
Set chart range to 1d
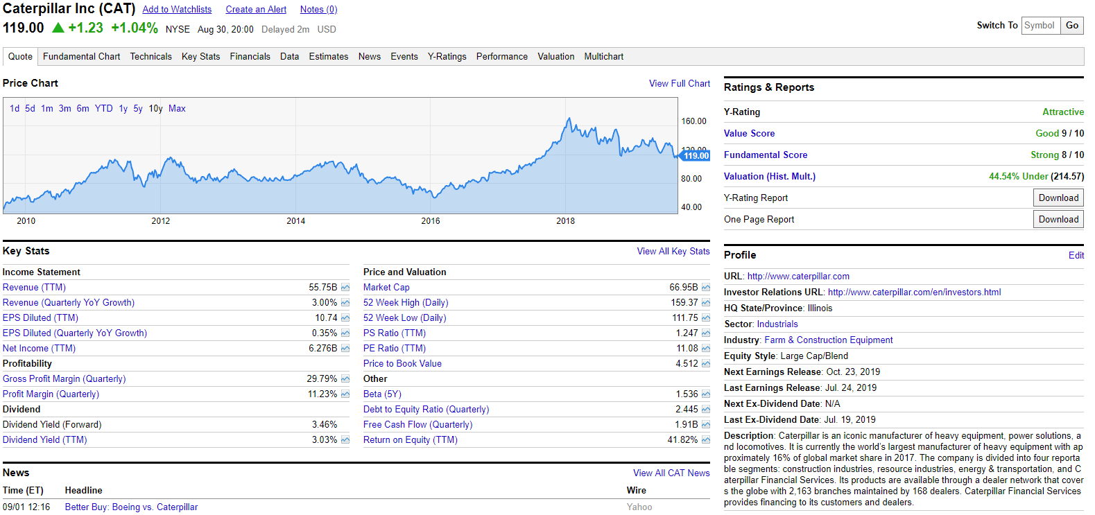(x=15, y=108)
